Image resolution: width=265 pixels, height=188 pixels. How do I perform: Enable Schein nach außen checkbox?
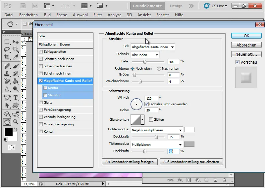tap(41, 66)
